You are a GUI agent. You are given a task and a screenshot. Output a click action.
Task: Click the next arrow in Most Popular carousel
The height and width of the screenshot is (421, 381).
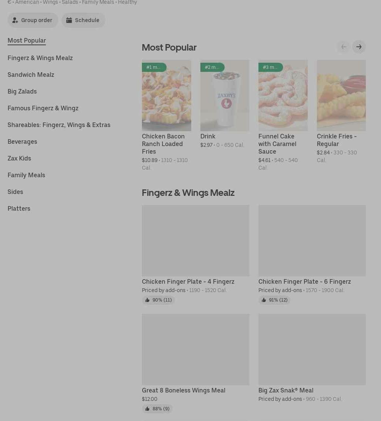[x=359, y=47]
